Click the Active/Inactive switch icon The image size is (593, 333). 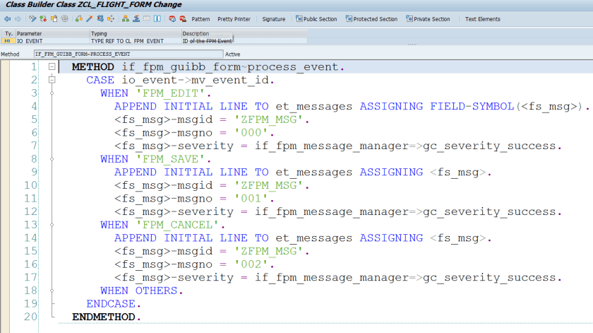pyautogui.click(x=44, y=19)
